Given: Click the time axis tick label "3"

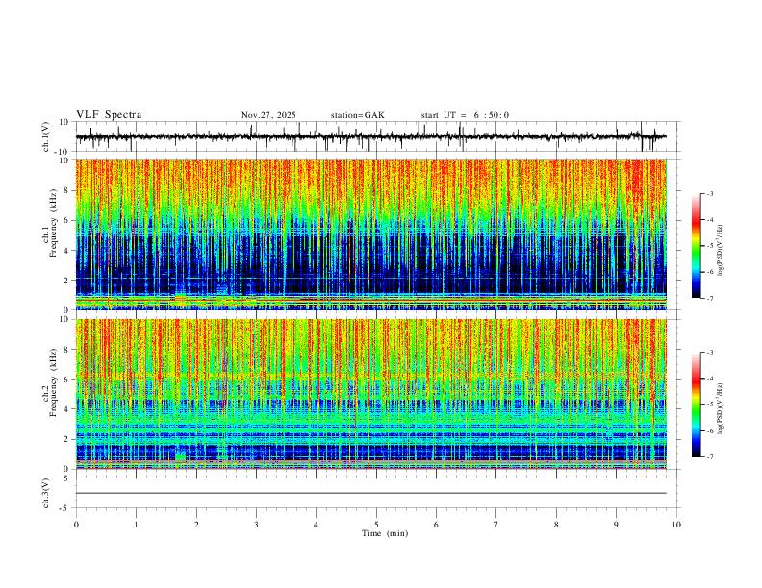Looking at the screenshot, I should [256, 525].
